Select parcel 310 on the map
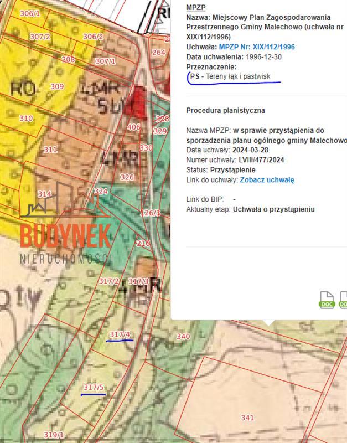The width and height of the screenshot is (347, 443). coord(26,118)
